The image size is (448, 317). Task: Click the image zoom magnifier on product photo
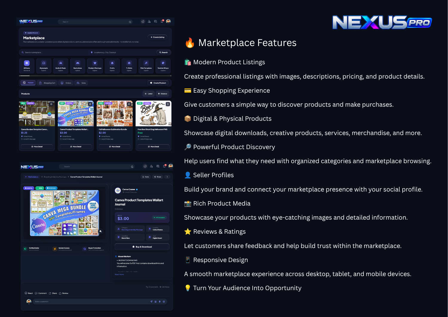click(101, 231)
